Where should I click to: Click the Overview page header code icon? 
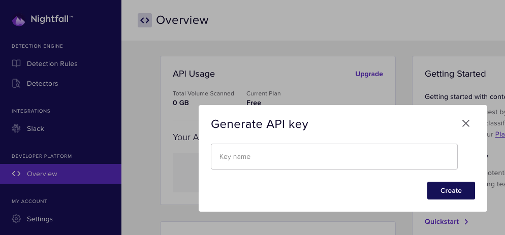coord(145,20)
